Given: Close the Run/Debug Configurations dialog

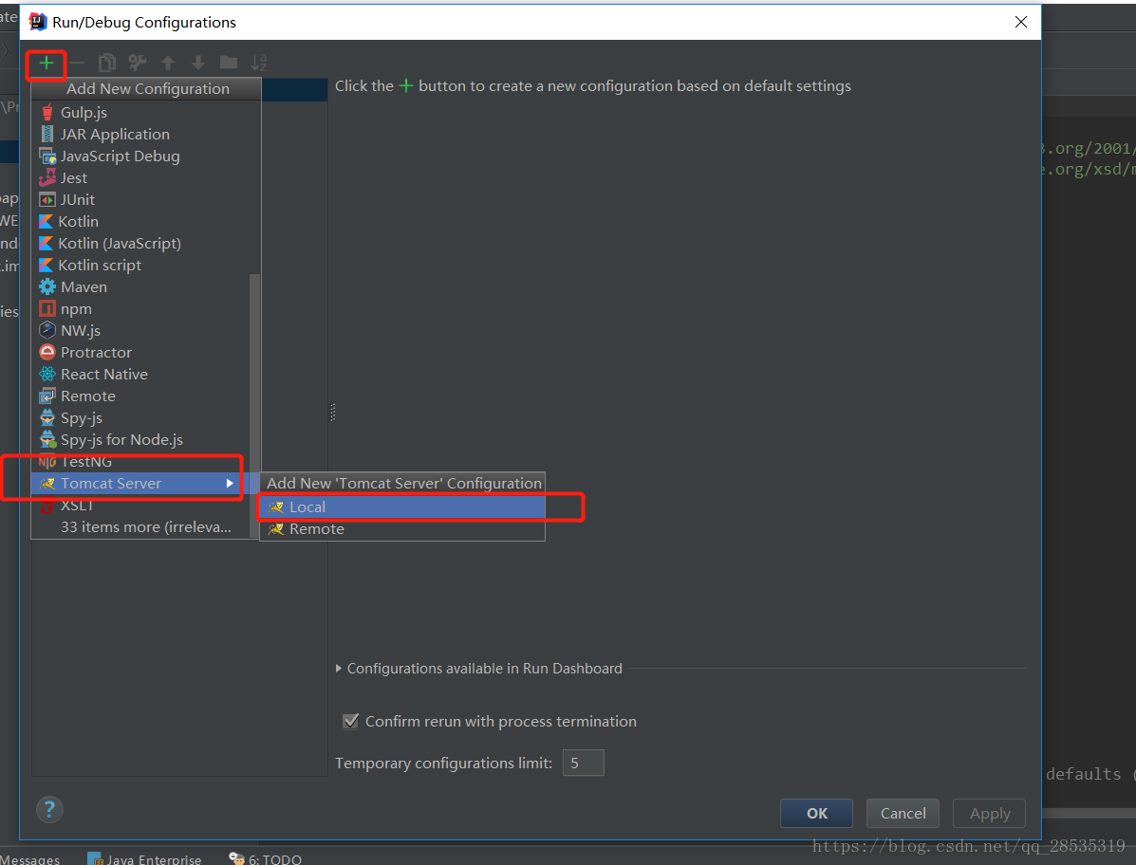Looking at the screenshot, I should coord(1021,22).
